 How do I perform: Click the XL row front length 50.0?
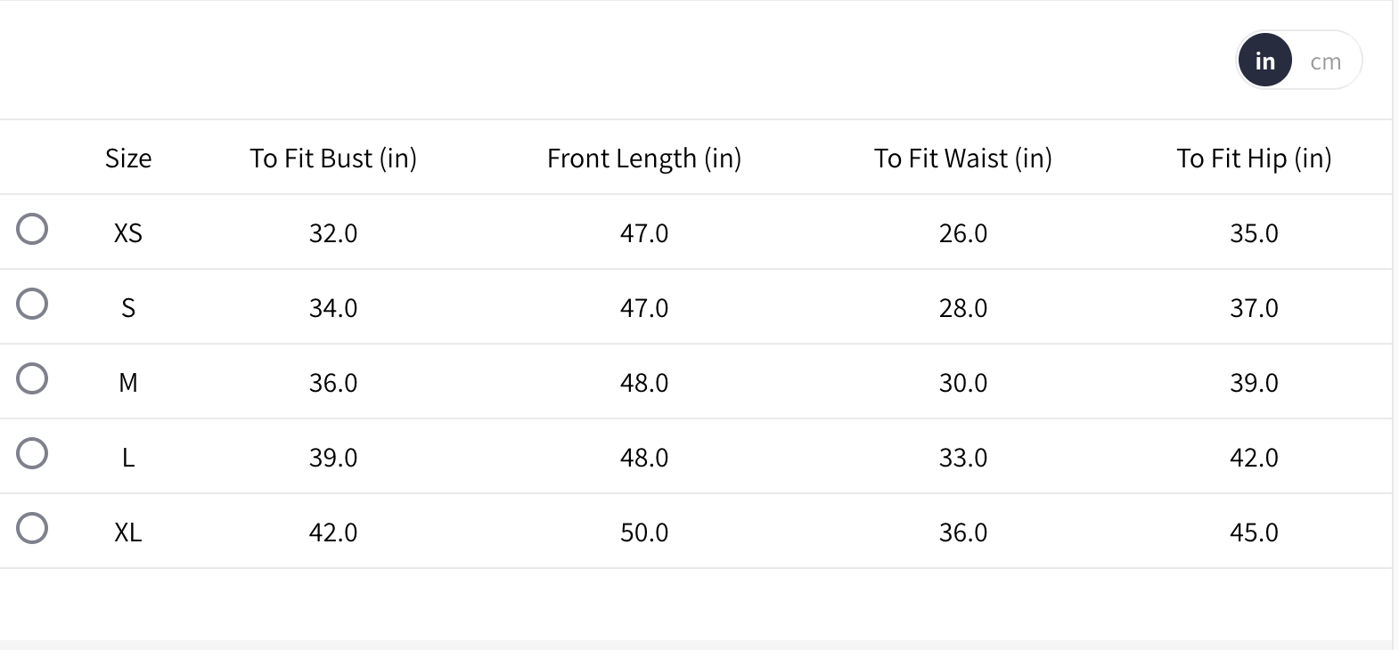(644, 532)
